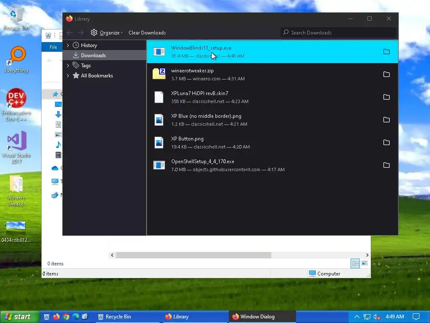Click Explorer pinned quick access star icon

coord(55,94)
